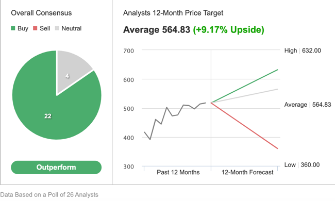Select the 12-Month Forecast axis label
This screenshot has height=201, width=335.
(x=247, y=172)
